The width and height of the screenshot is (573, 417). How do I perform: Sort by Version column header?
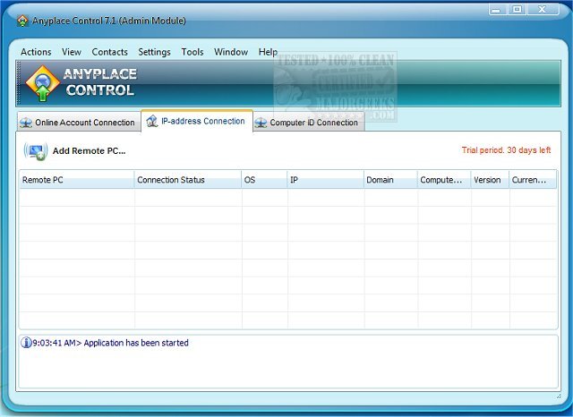pyautogui.click(x=490, y=180)
